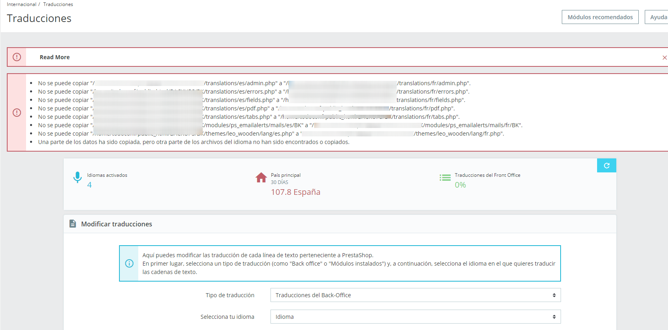Click the help text starting 'Aquí puedes modificar'
Screen dimensions: 668x330
coord(349,264)
